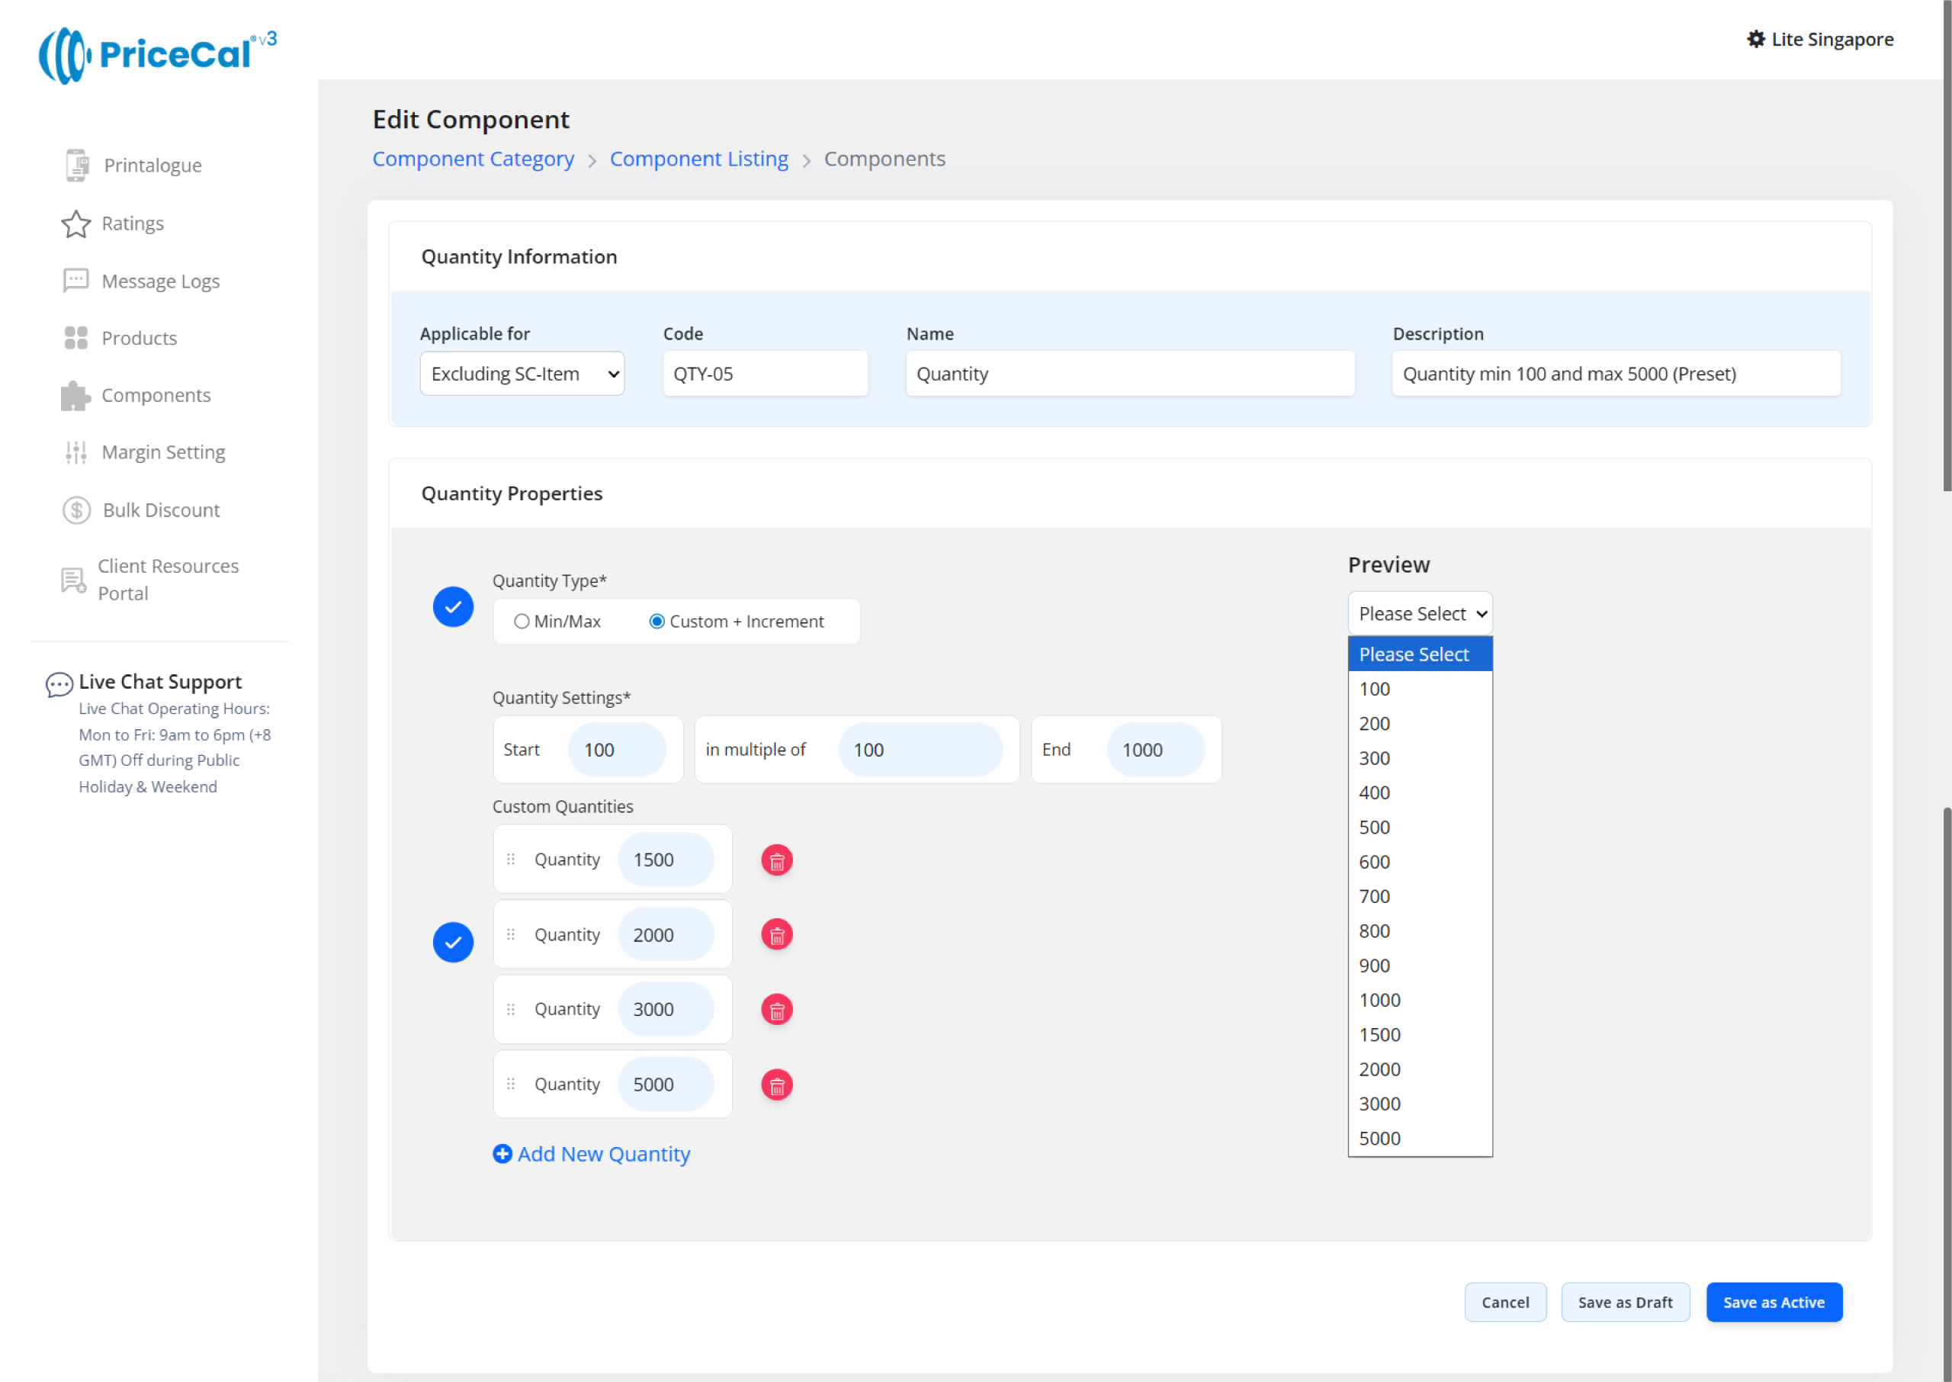The image size is (1952, 1382).
Task: Select the Min/Max quantity type
Action: pyautogui.click(x=522, y=622)
